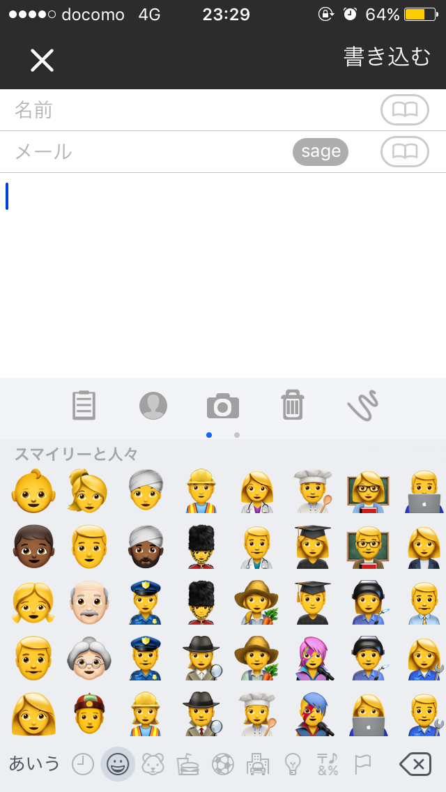
Task: Switch keyboard to あいう input
Action: [x=34, y=764]
